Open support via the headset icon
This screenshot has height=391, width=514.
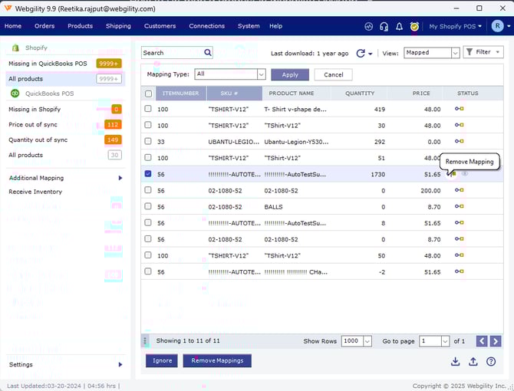pos(384,26)
